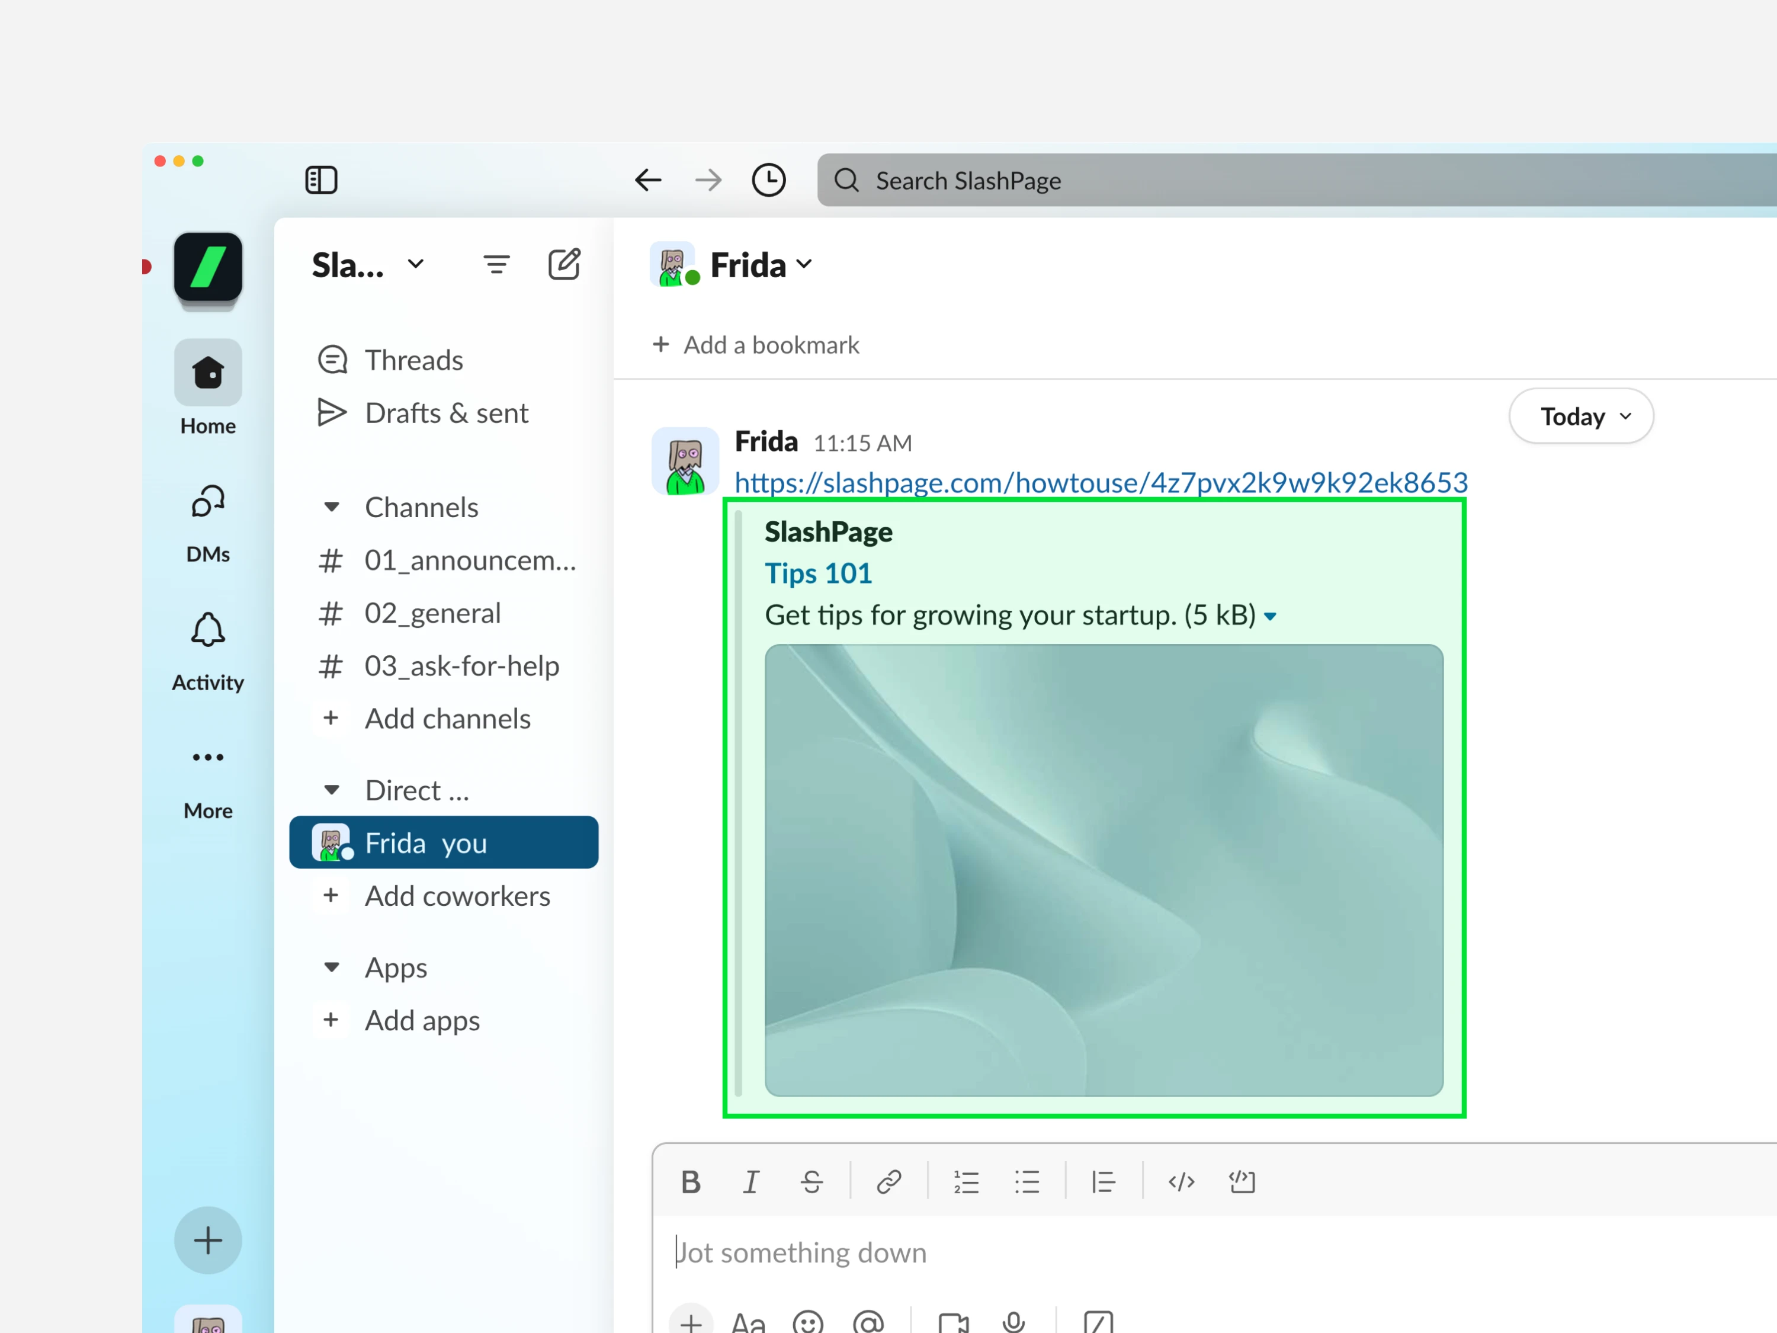Click Frida's avatar in header
The image size is (1777, 1333).
pos(673,264)
